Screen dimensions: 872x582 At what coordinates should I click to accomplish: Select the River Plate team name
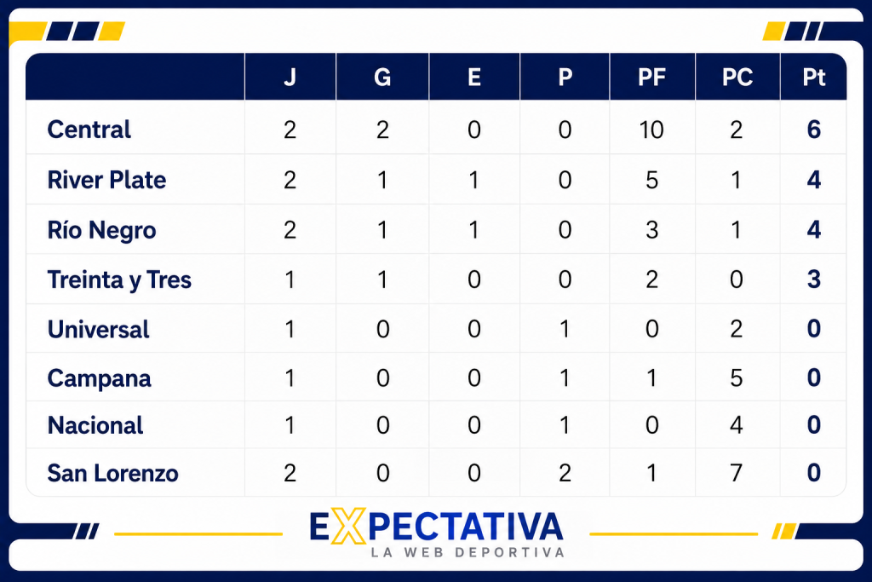coord(106,180)
